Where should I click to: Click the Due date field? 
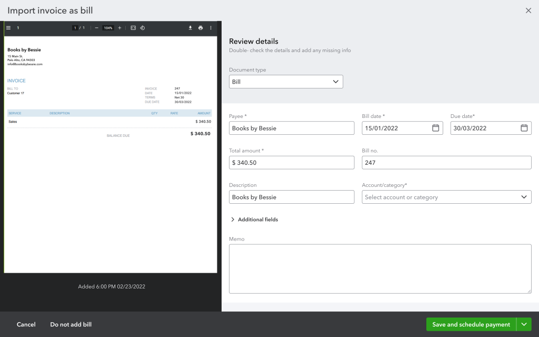coord(491,128)
